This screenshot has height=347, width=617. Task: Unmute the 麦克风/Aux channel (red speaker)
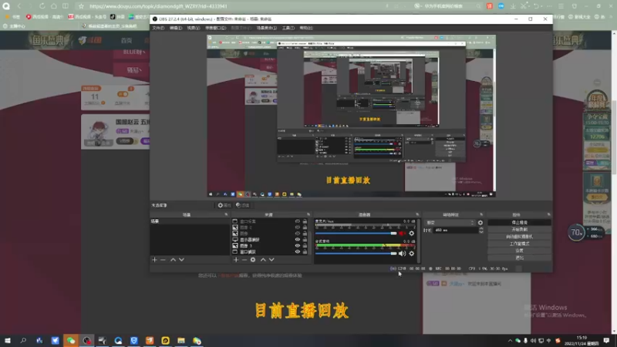click(x=402, y=234)
